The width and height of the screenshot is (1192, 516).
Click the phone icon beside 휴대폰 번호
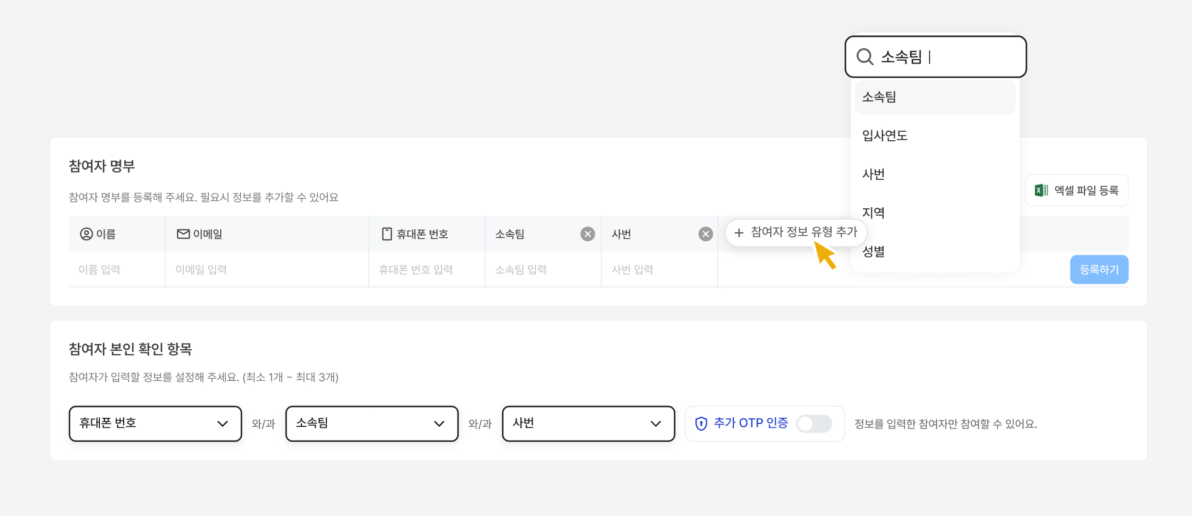(x=387, y=234)
